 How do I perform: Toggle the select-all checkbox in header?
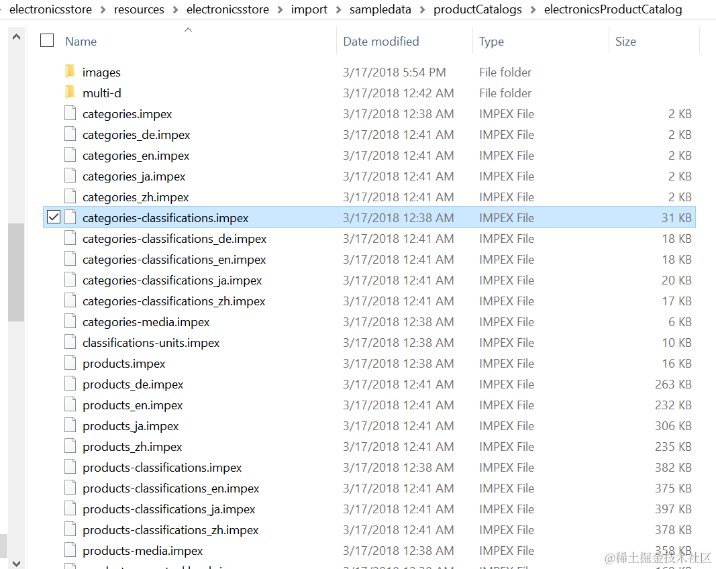[47, 41]
